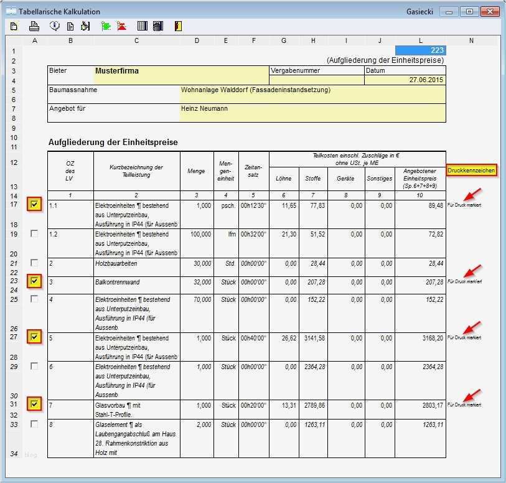Select row header 23

pyautogui.click(x=14, y=281)
